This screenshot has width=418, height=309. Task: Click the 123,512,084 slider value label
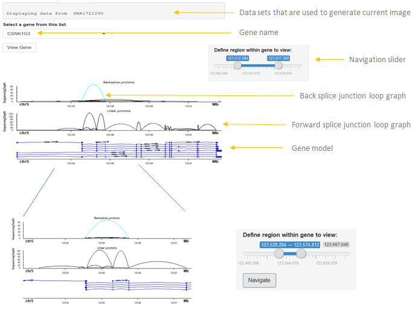pyautogui.click(x=238, y=58)
